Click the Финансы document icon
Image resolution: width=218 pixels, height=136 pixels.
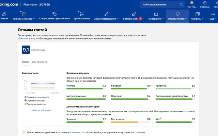pos(198,14)
